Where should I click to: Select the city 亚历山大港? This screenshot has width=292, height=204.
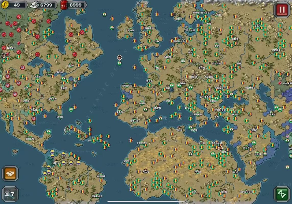[217, 143]
